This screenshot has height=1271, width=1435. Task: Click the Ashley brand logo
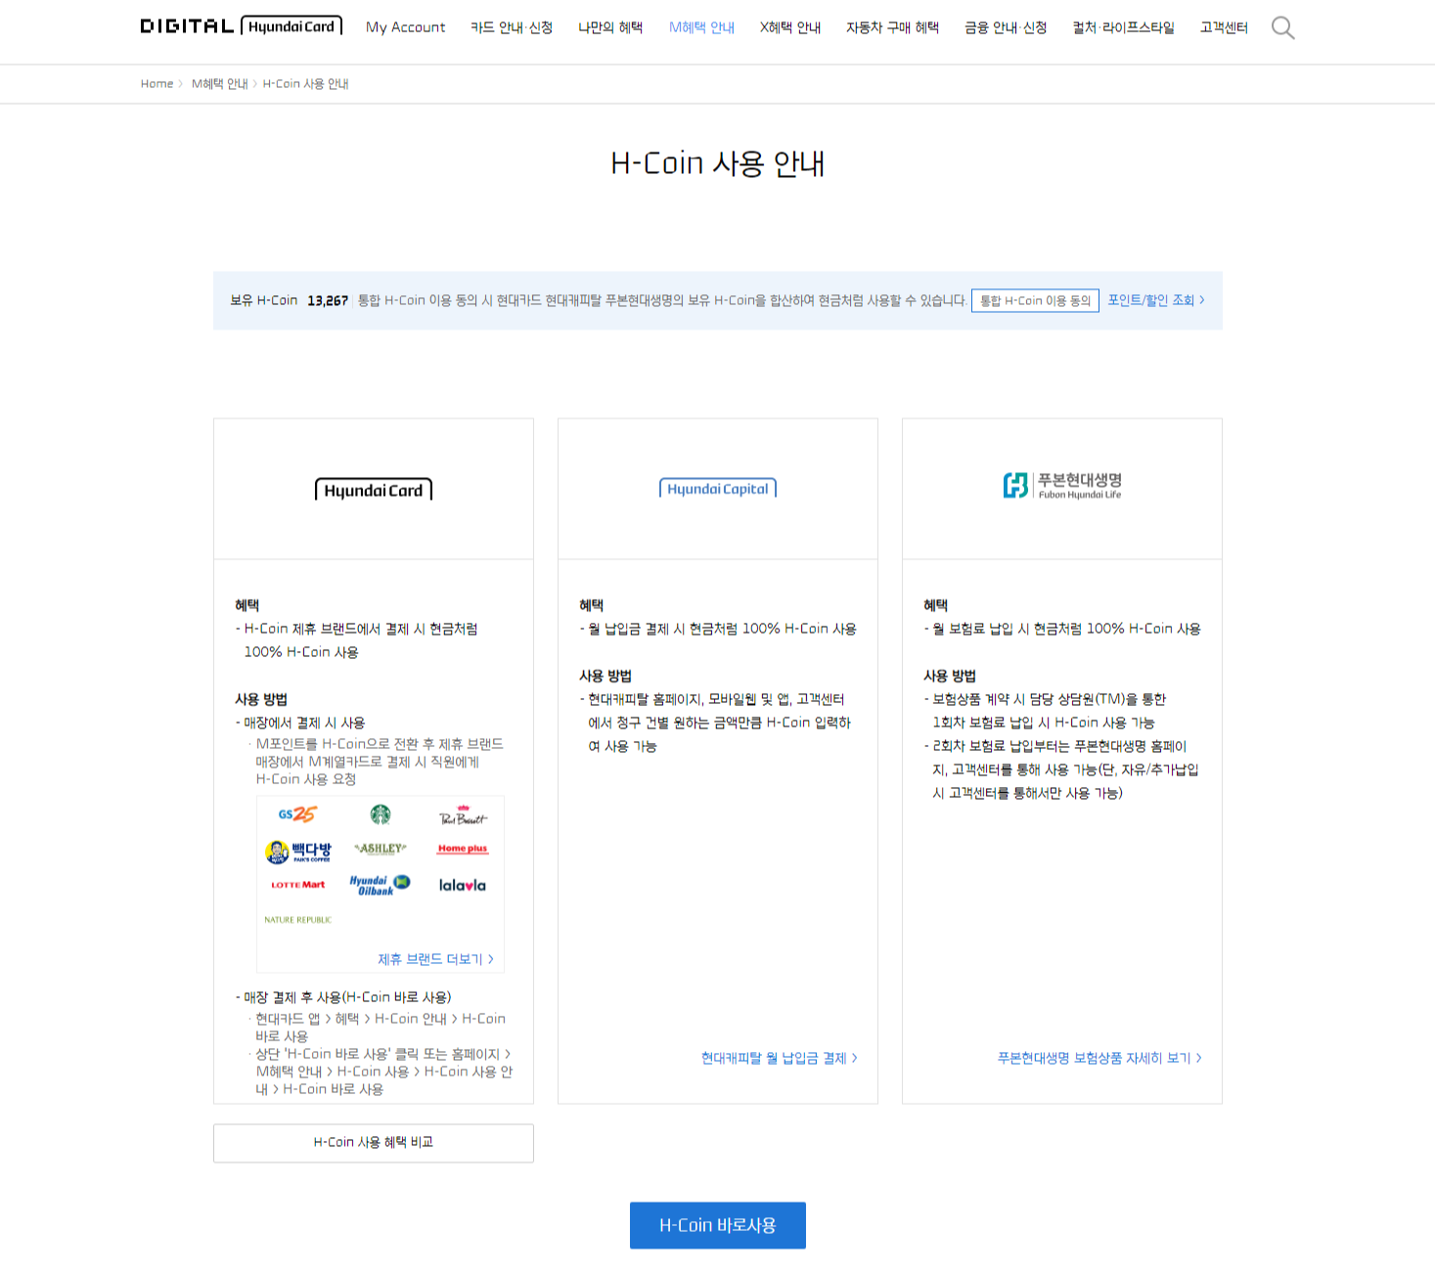point(381,849)
